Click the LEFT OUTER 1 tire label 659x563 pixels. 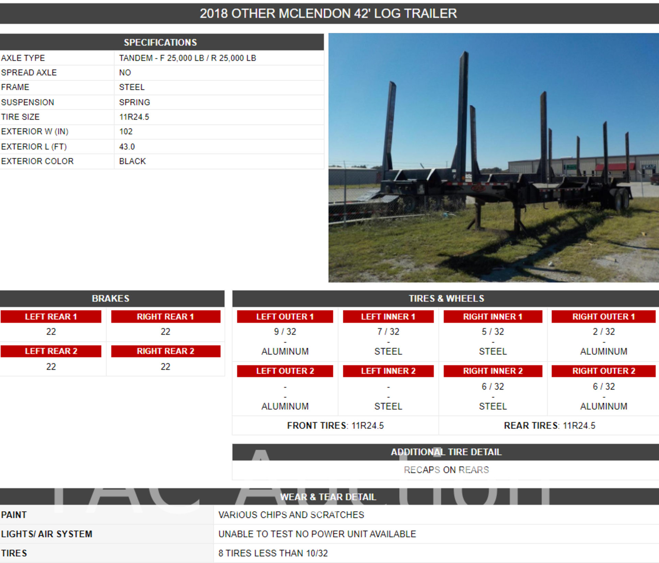click(x=285, y=316)
